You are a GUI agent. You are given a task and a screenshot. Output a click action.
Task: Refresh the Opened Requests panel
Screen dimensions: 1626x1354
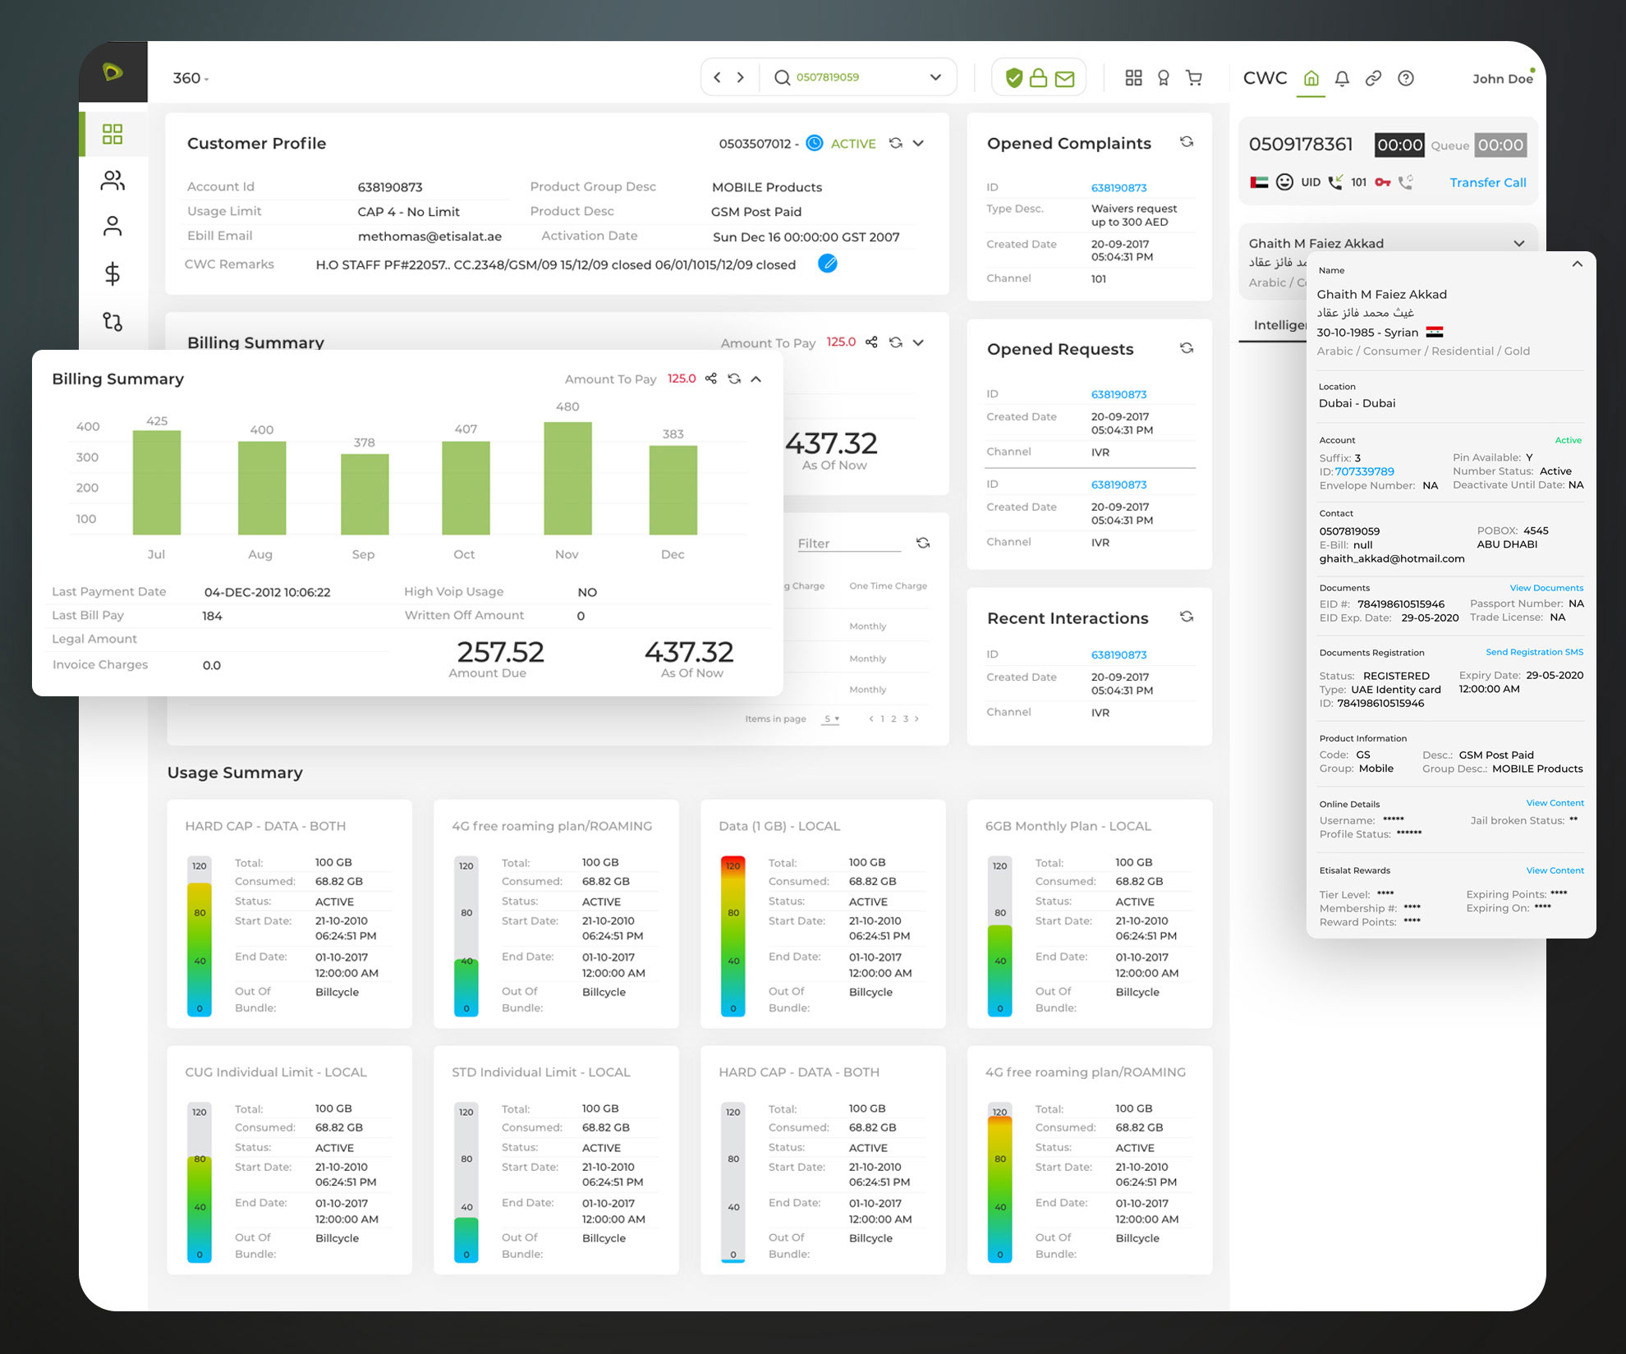1187,348
